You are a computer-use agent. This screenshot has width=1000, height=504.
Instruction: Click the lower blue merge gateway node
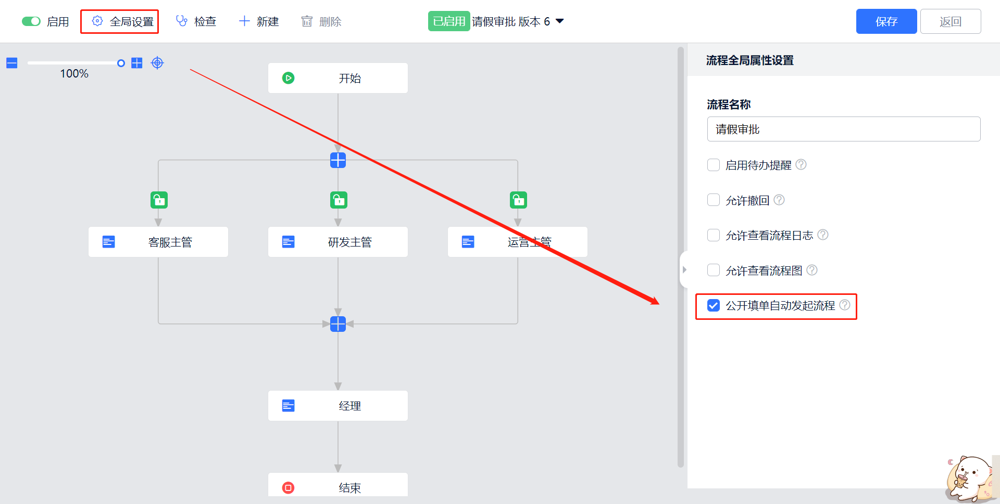338,324
